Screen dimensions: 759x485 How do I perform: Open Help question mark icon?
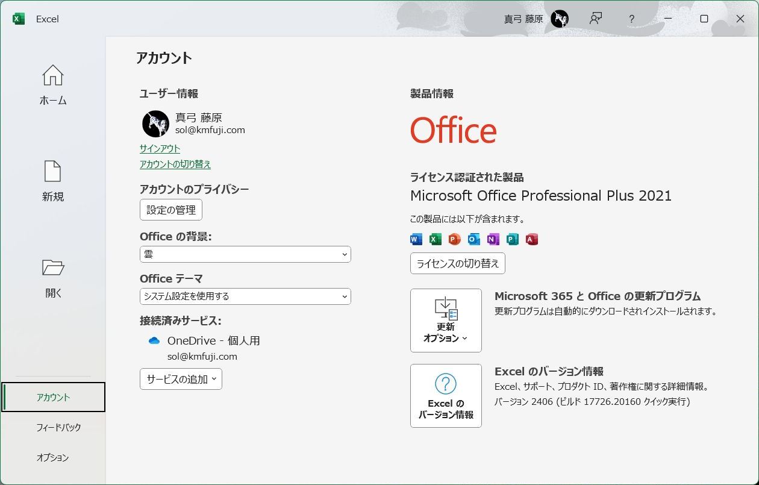coord(631,19)
